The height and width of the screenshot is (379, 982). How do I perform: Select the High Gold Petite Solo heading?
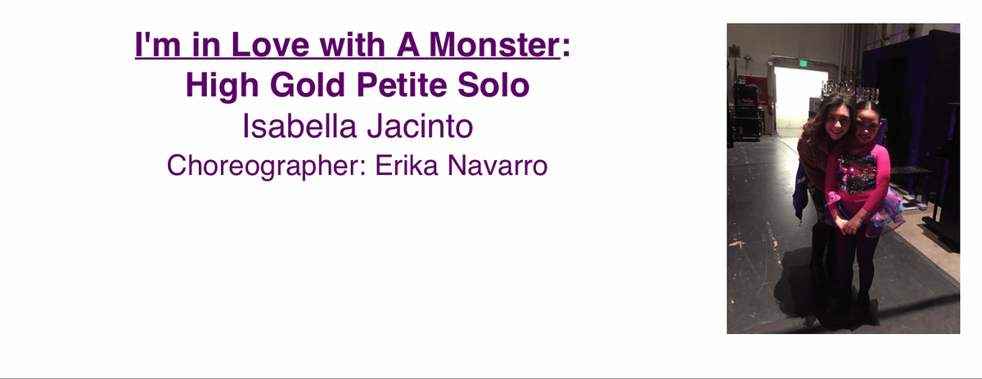tap(358, 86)
